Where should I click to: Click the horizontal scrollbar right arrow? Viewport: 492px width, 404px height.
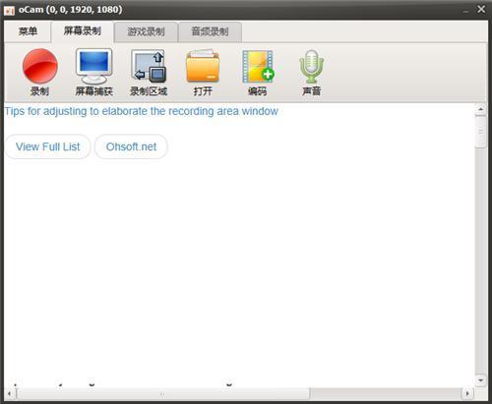tap(467, 393)
